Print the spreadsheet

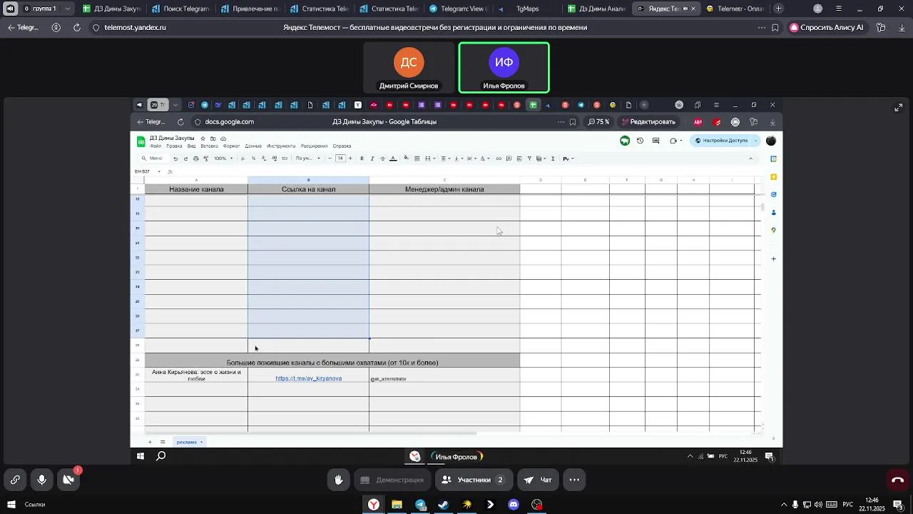196,158
